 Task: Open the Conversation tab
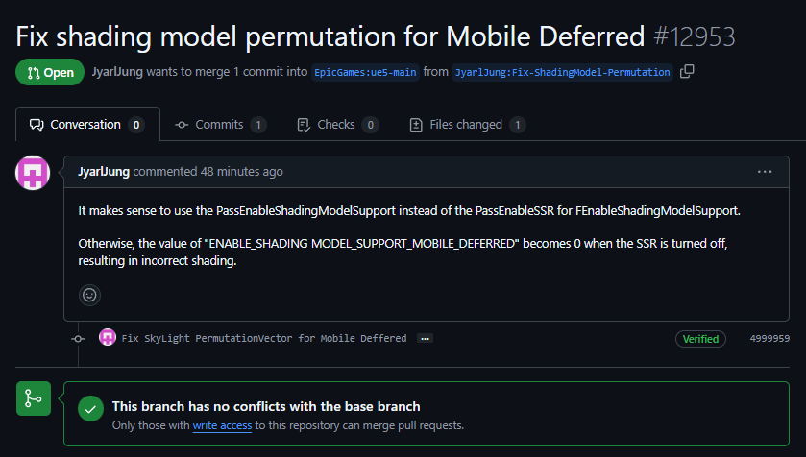pos(87,124)
